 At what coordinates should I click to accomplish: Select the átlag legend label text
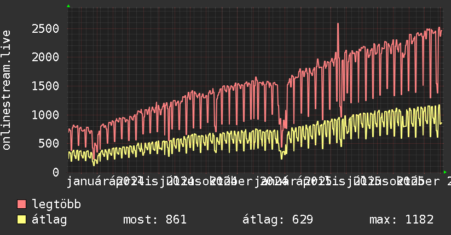click(x=49, y=220)
